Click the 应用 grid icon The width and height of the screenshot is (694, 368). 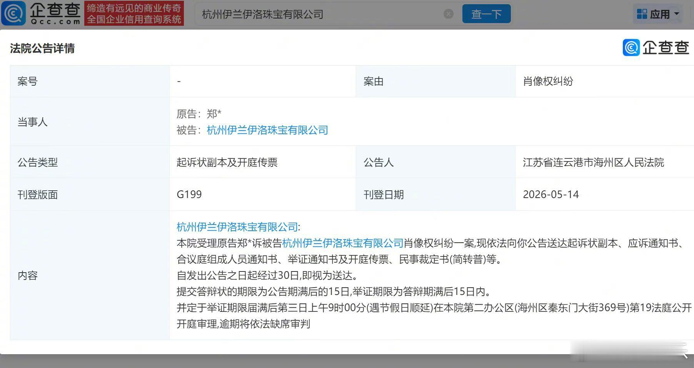click(642, 14)
